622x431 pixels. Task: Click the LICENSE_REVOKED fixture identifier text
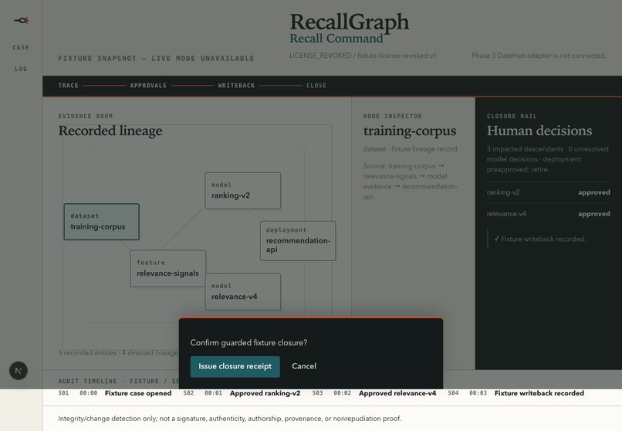[x=363, y=56]
